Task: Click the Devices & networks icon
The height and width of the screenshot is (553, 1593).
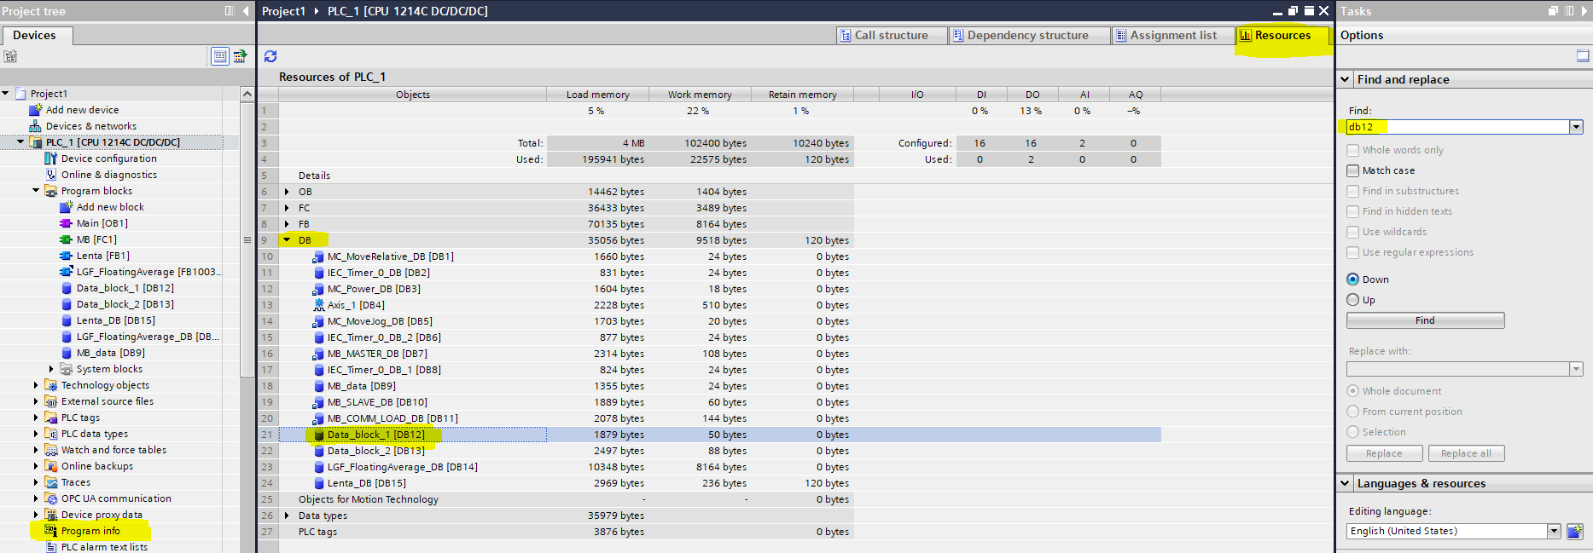Action: pos(35,126)
